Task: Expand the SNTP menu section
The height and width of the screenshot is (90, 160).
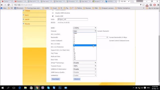Action: (23, 19)
